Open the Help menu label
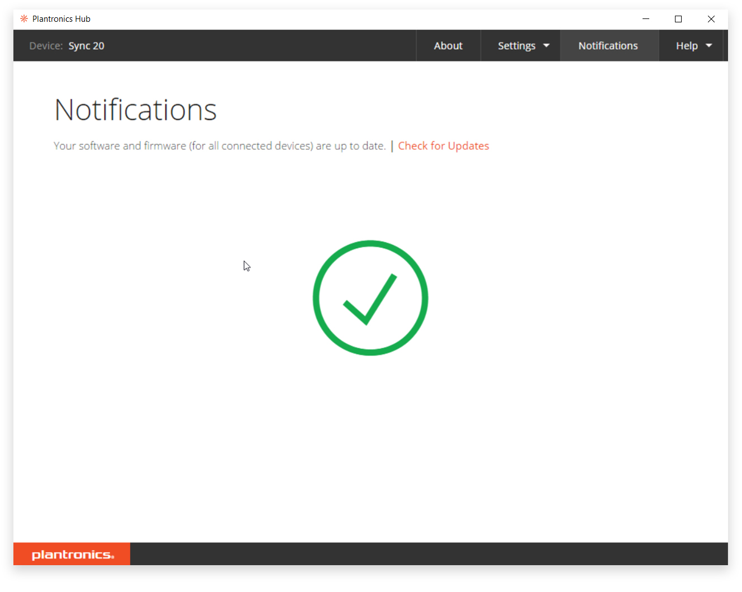The height and width of the screenshot is (592, 742). [687, 46]
